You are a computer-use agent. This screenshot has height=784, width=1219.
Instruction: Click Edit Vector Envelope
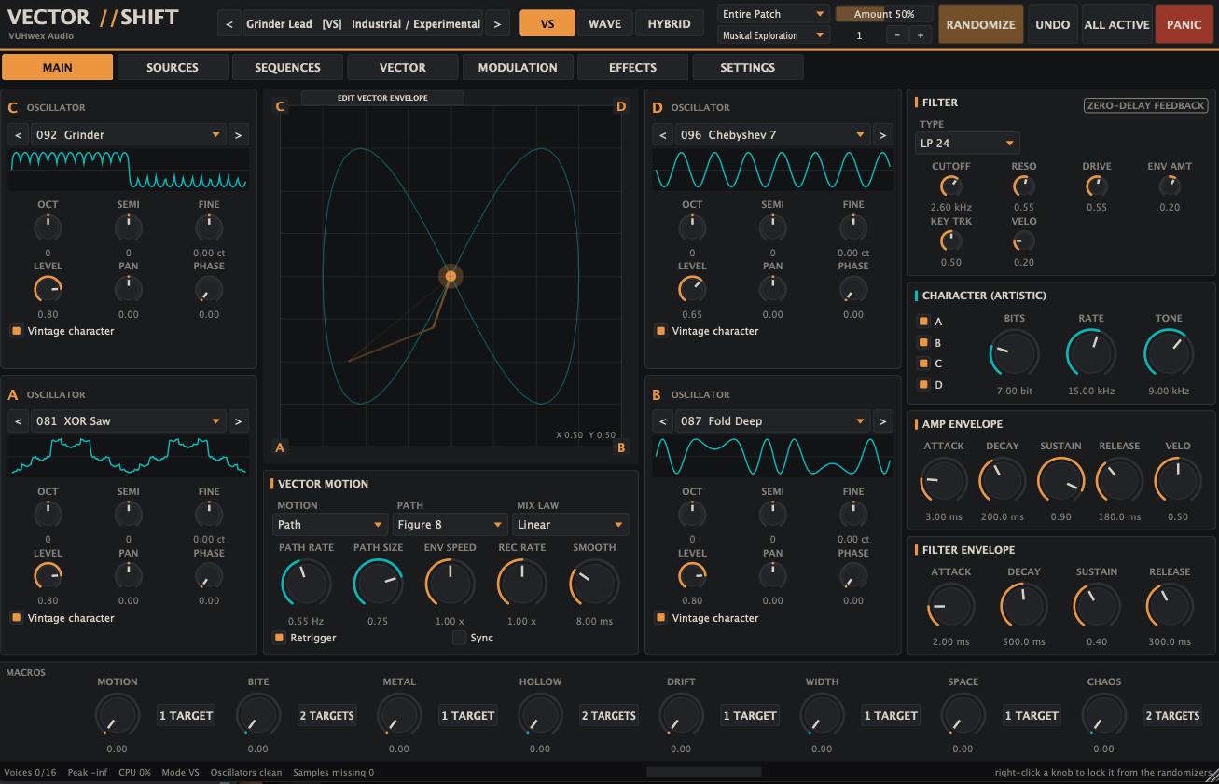tap(382, 97)
